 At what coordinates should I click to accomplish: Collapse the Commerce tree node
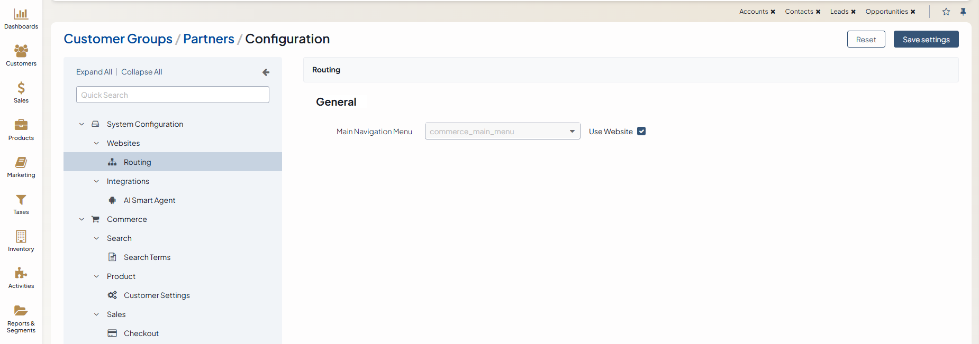[x=81, y=219]
